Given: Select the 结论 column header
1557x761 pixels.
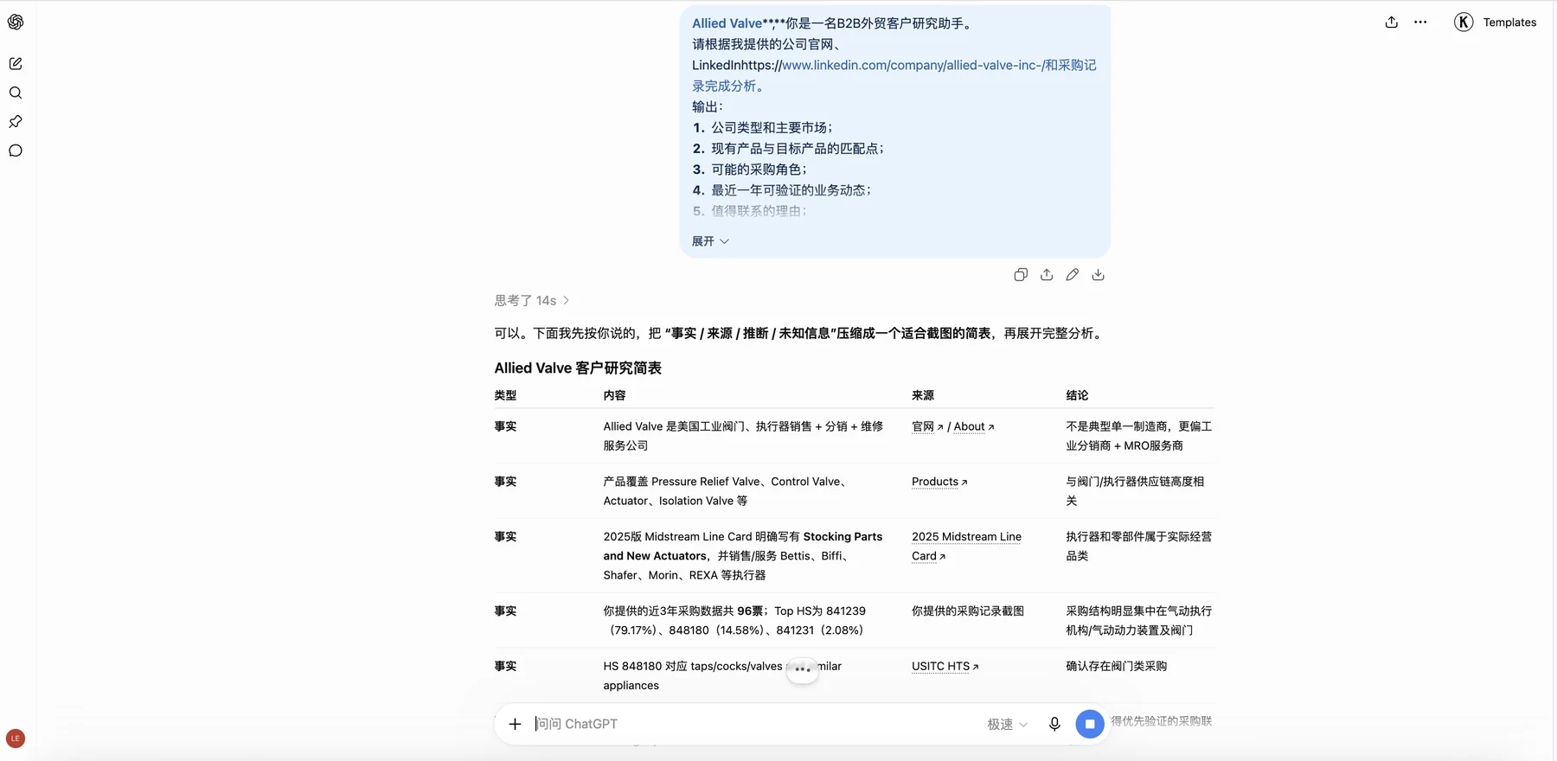Looking at the screenshot, I should pos(1077,395).
